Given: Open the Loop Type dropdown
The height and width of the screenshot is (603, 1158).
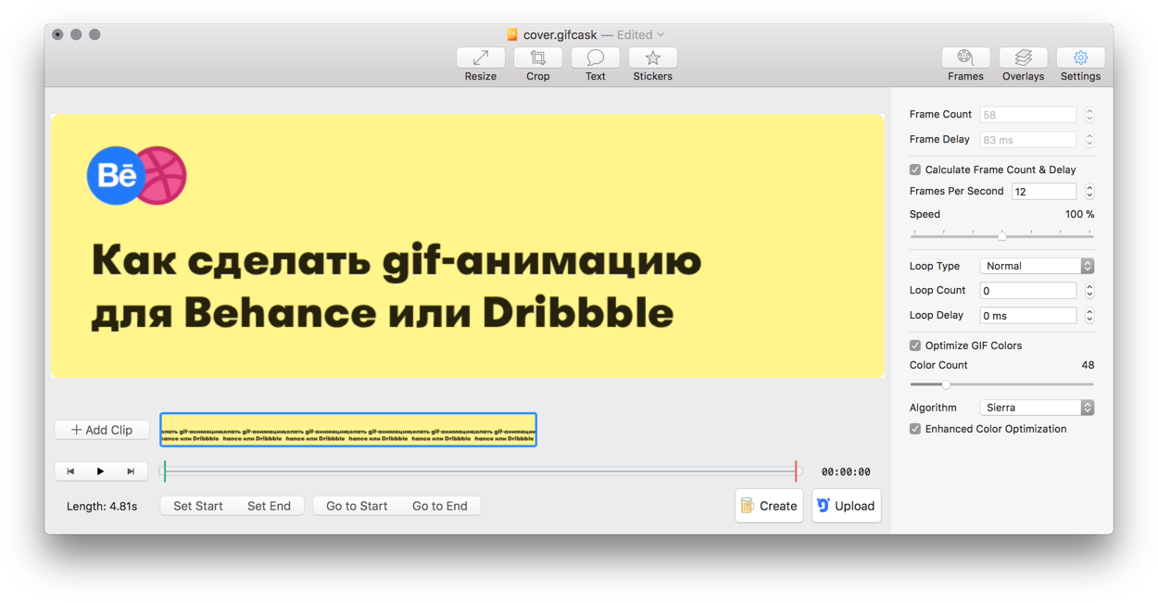Looking at the screenshot, I should pyautogui.click(x=1037, y=266).
